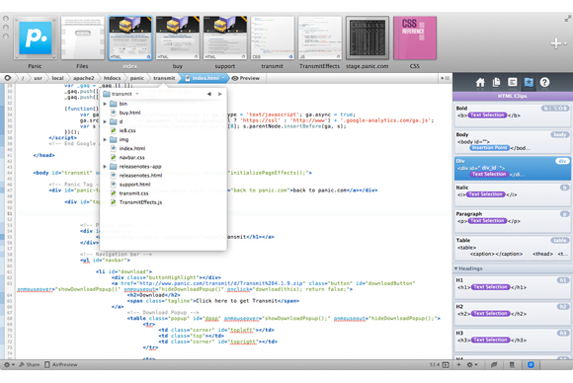Screen dimensions: 573x383
Task: Click AirPreview in the status bar
Action: click(61, 364)
